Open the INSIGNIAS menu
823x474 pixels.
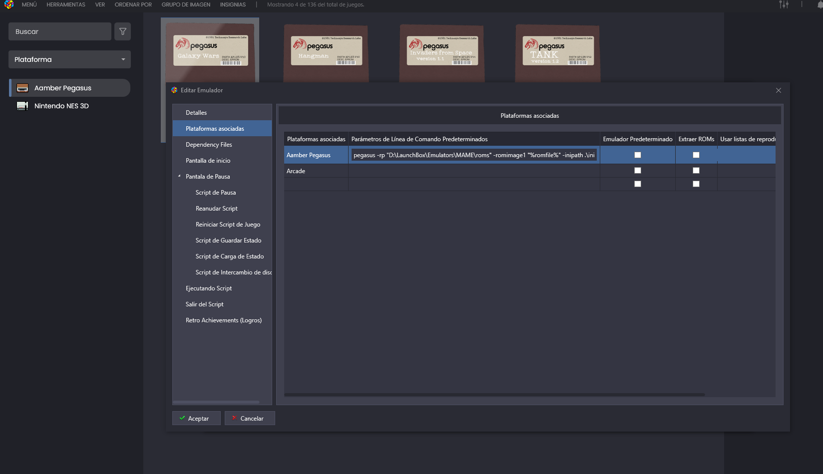point(233,4)
